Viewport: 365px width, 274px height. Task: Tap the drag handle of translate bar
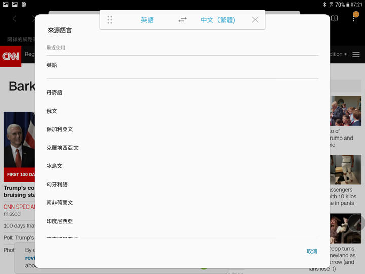(x=110, y=20)
